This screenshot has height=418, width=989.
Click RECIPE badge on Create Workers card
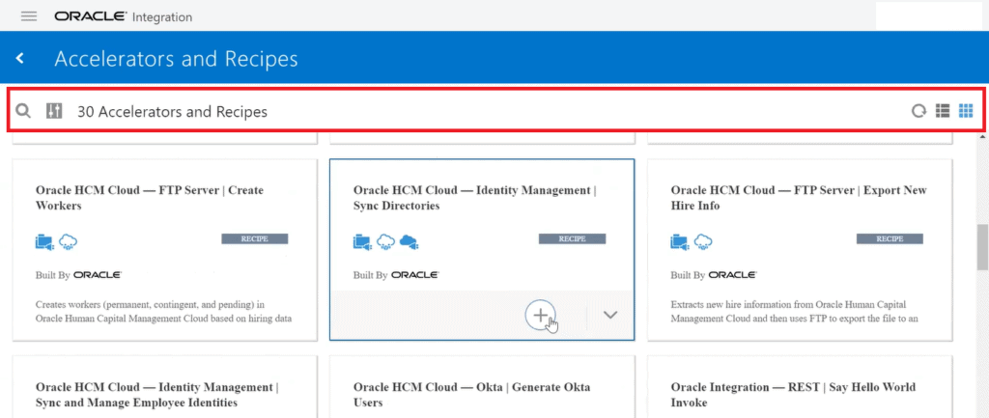point(255,239)
